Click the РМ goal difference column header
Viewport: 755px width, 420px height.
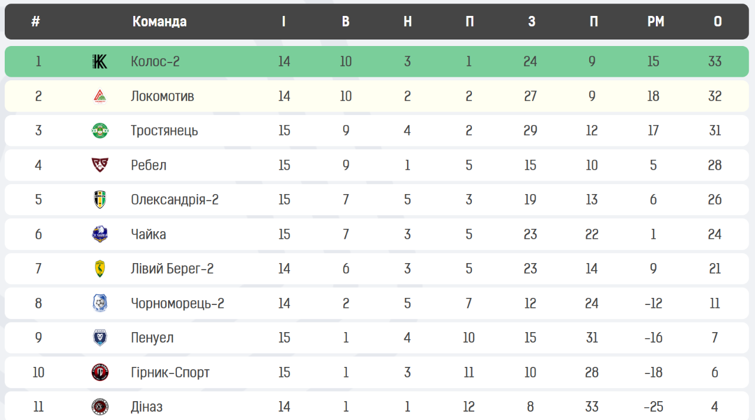655,22
